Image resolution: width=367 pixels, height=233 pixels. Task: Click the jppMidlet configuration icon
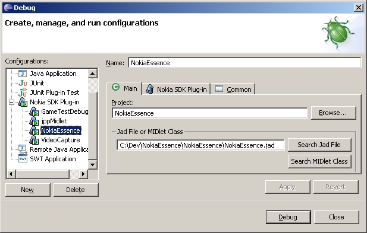coord(34,122)
